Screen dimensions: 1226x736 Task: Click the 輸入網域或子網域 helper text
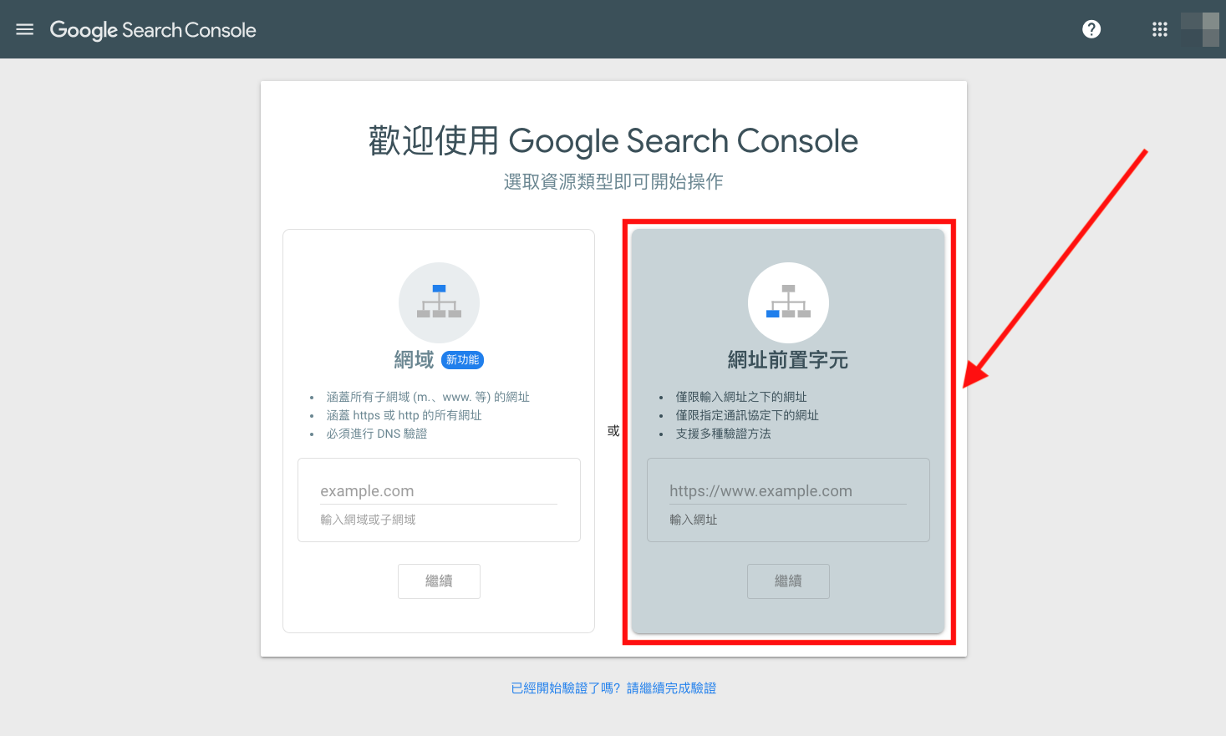368,520
